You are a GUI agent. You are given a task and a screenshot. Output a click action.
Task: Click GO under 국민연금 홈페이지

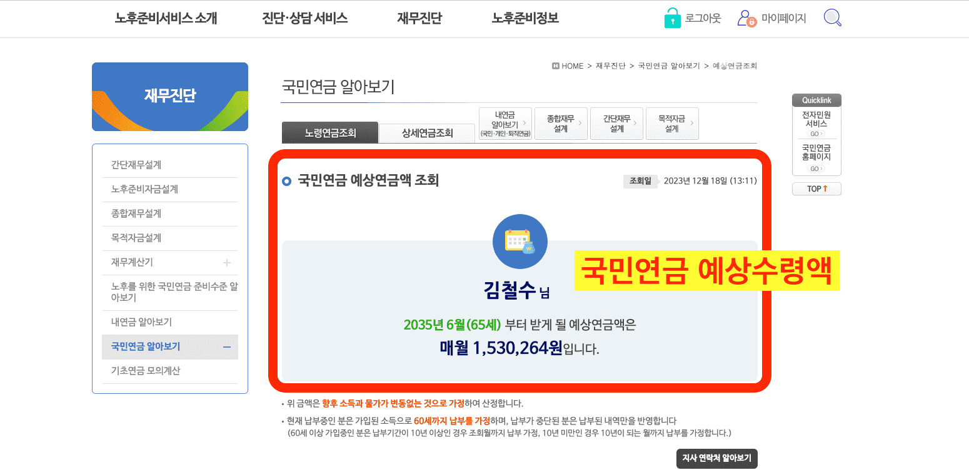[816, 169]
